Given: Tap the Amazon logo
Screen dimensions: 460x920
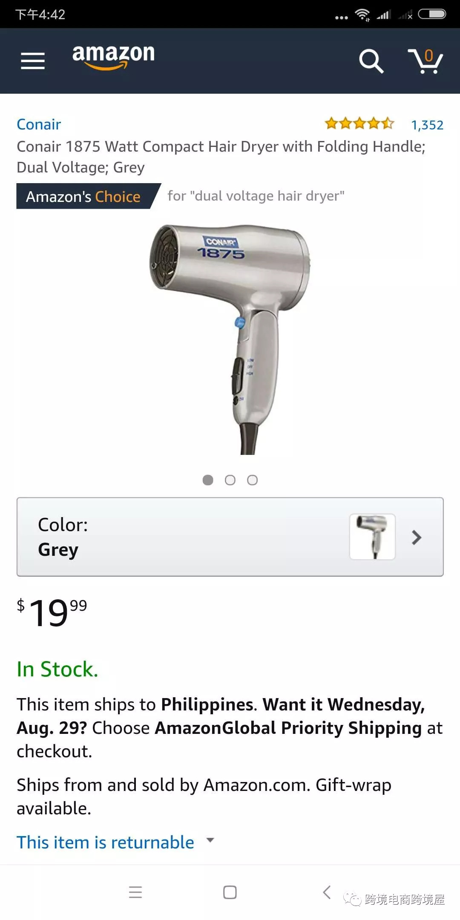Looking at the screenshot, I should (113, 57).
